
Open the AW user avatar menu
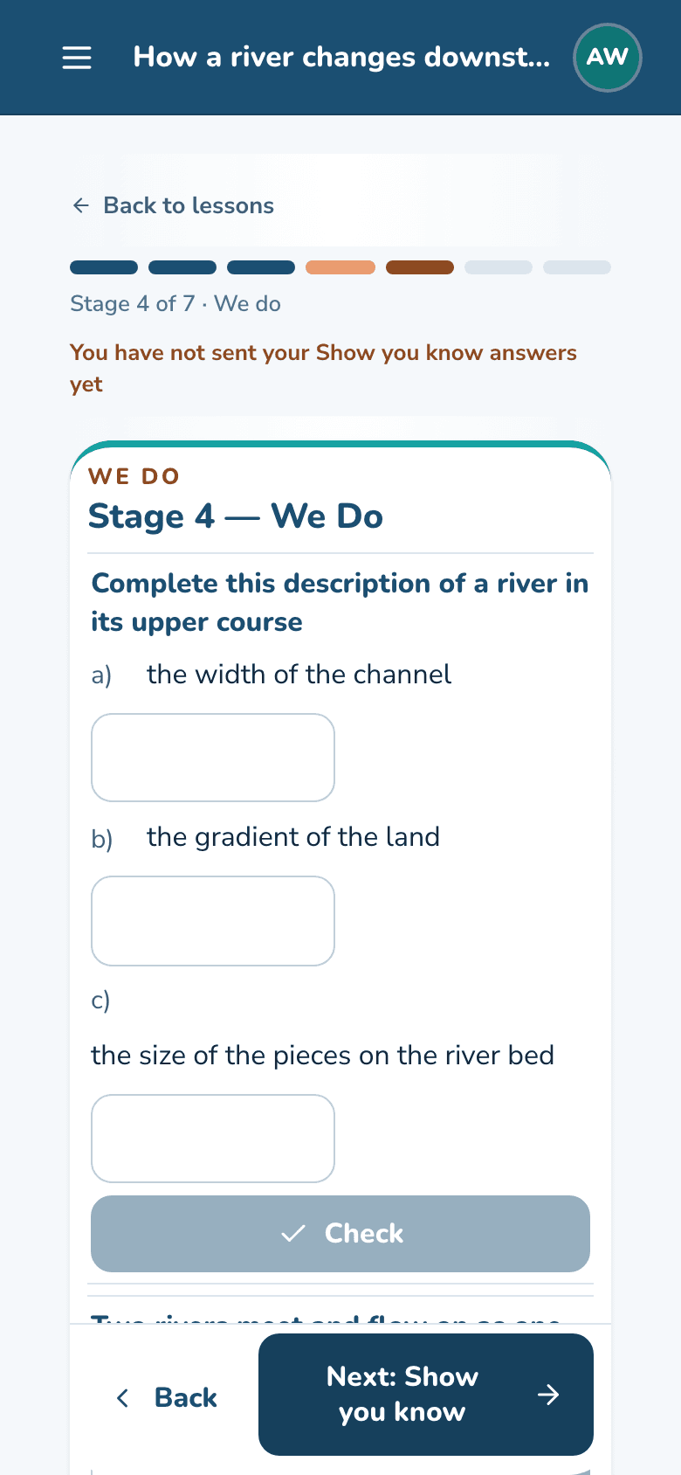608,58
